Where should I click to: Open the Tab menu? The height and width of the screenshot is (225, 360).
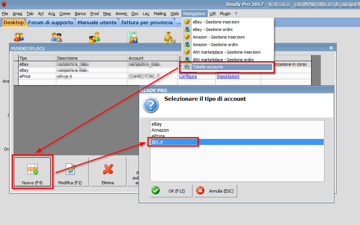(30, 14)
